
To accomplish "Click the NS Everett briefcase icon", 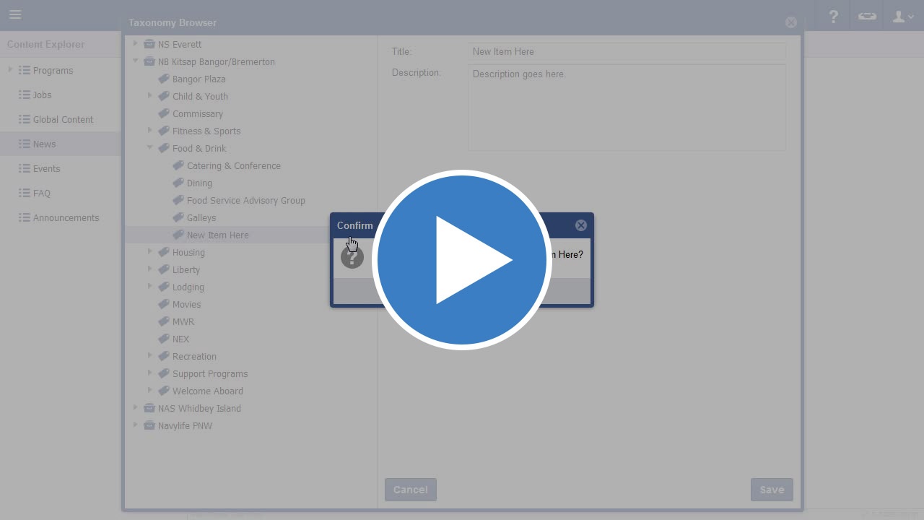I will tap(149, 44).
